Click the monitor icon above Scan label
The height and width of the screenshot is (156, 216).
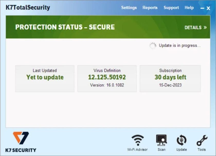pos(161,139)
